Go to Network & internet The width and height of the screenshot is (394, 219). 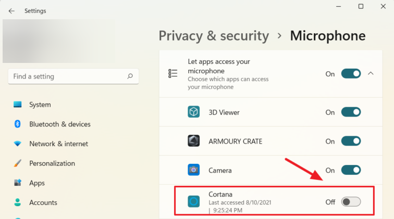pyautogui.click(x=58, y=144)
